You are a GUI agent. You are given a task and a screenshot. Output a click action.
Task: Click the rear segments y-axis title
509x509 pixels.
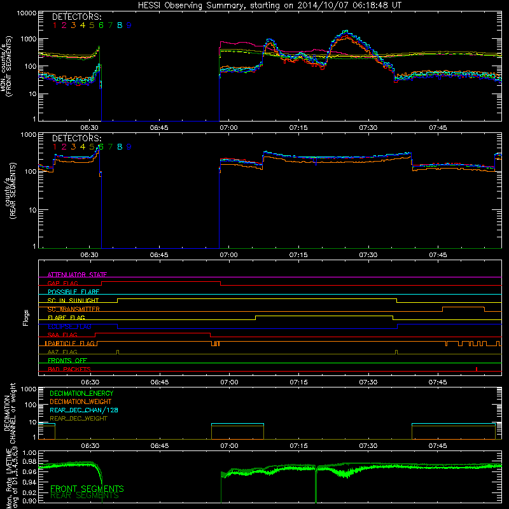[x=10, y=191]
